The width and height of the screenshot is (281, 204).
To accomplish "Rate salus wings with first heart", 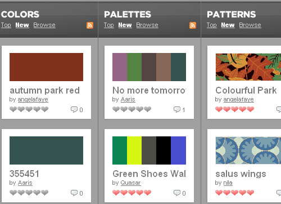I will (219, 193).
